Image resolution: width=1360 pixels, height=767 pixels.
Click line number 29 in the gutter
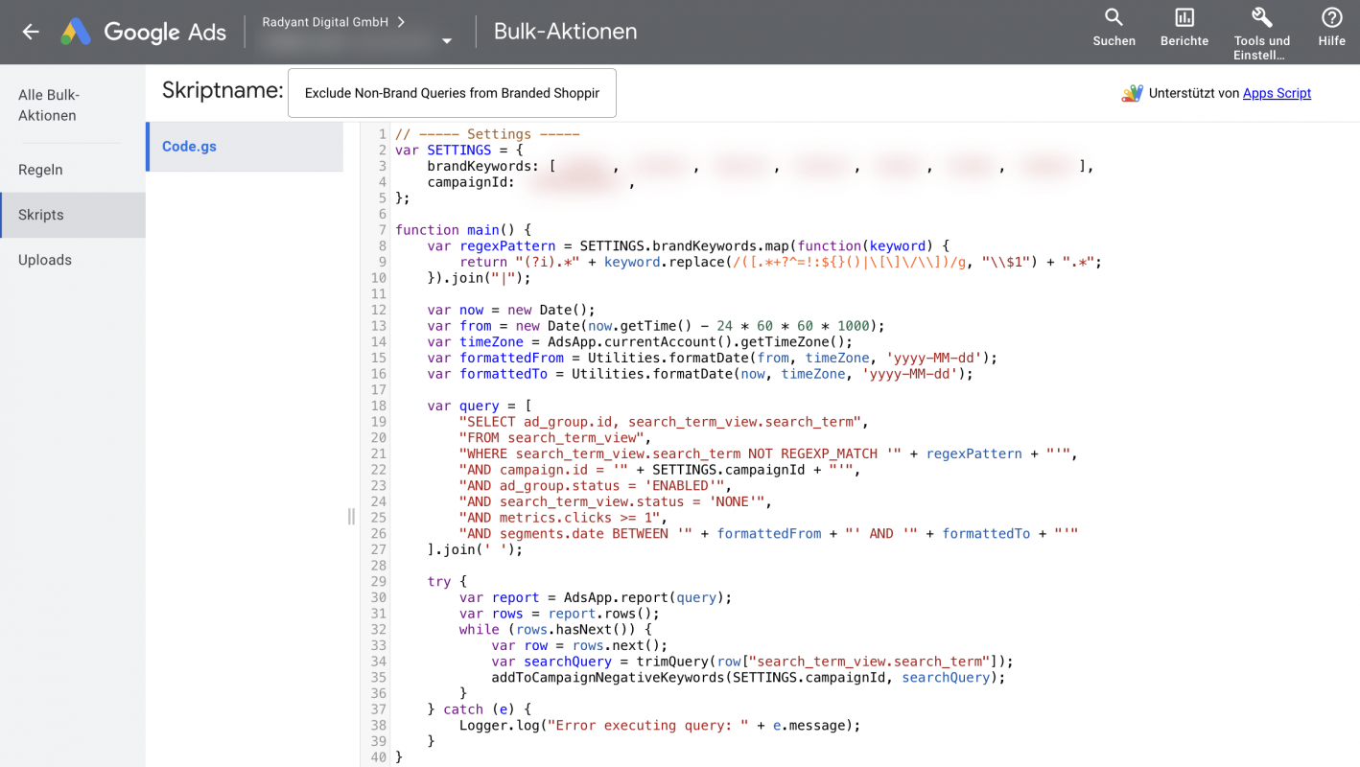point(378,581)
